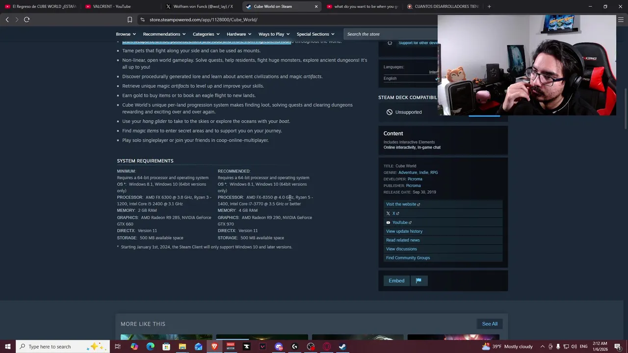
Task: Open Steam from the taskbar
Action: [x=342, y=347]
